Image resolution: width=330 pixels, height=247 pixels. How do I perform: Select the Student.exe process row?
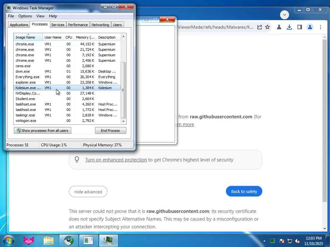point(67,99)
